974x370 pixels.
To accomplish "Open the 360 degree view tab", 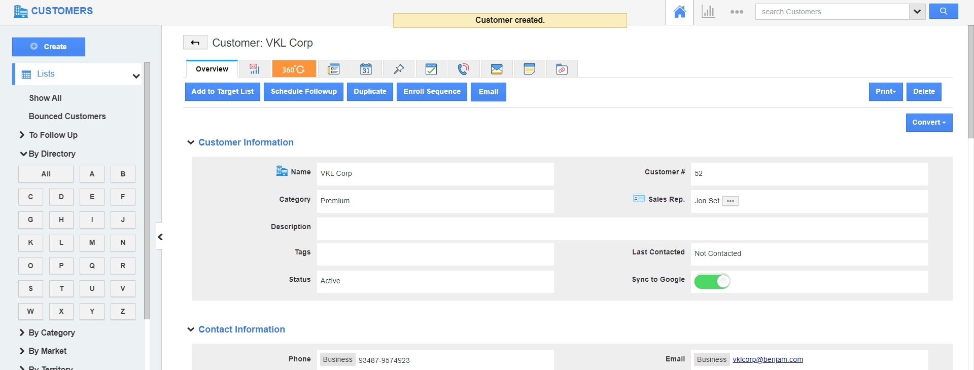I will (x=294, y=69).
